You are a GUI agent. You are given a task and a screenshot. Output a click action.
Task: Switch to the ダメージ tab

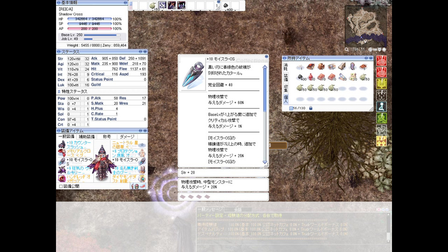pyautogui.click(x=127, y=137)
